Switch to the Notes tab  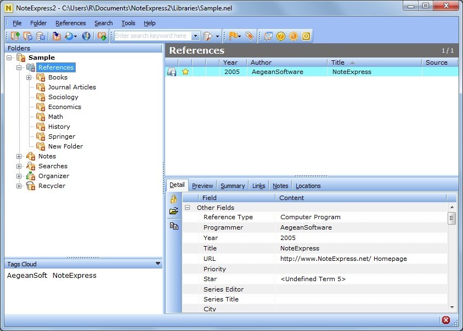tap(280, 186)
